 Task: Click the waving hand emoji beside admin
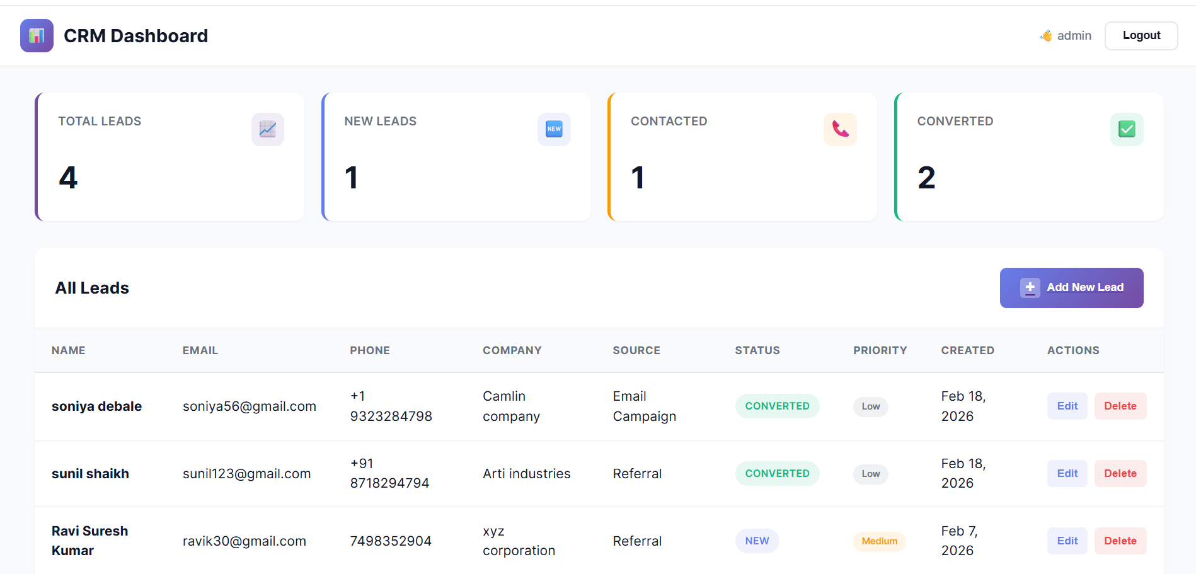[1045, 35]
